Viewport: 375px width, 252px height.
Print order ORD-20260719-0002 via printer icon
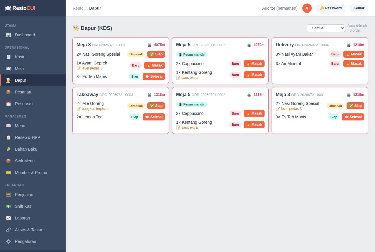pyautogui.click(x=249, y=45)
